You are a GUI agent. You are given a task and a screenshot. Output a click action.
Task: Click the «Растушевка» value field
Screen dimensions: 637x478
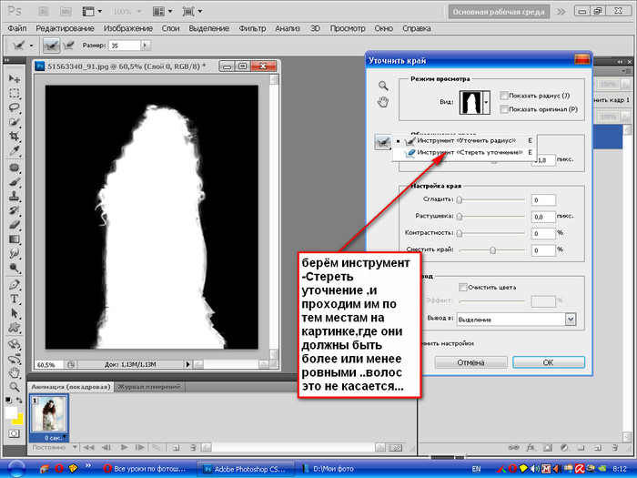coord(543,217)
